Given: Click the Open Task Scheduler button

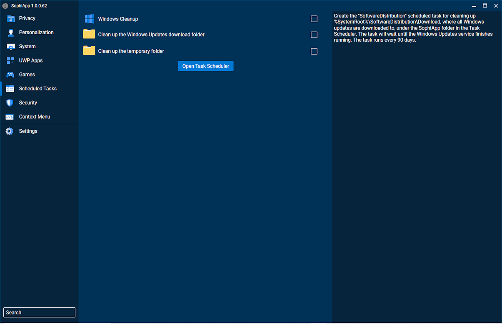Looking at the screenshot, I should pyautogui.click(x=206, y=66).
